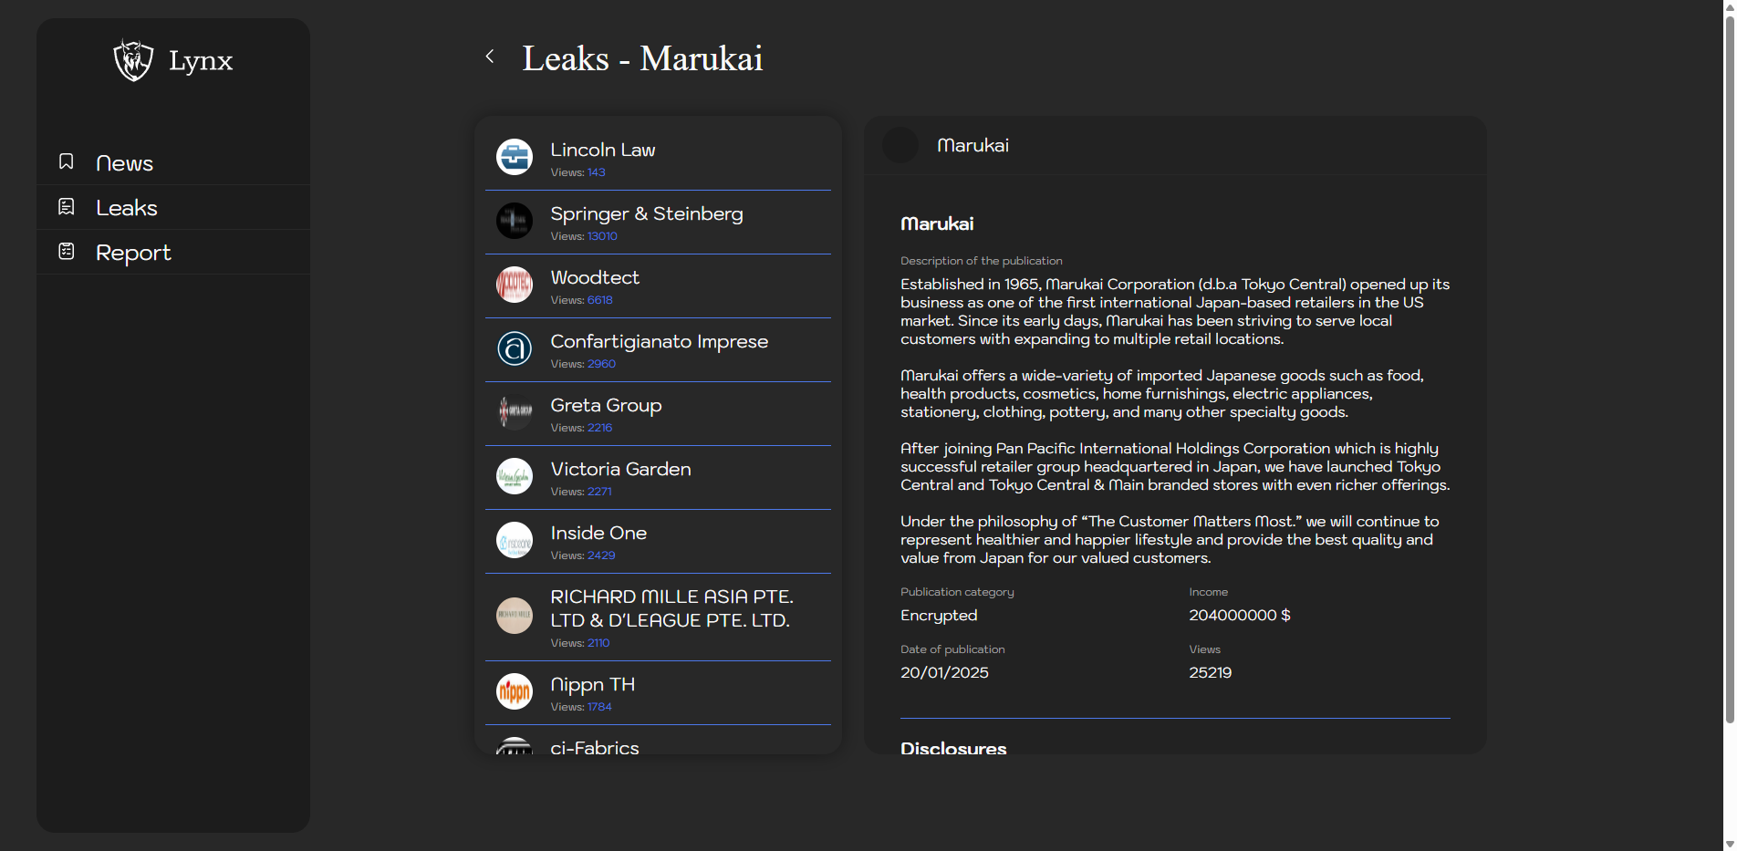Click the Lincoln Law briefcase avatar
This screenshot has width=1737, height=851.
coord(515,157)
